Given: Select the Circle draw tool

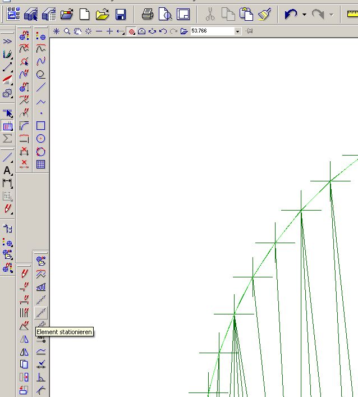Looking at the screenshot, I should [x=41, y=139].
